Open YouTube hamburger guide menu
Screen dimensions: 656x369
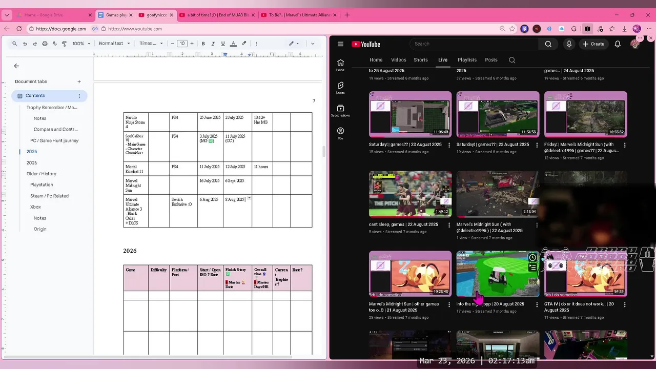(340, 44)
